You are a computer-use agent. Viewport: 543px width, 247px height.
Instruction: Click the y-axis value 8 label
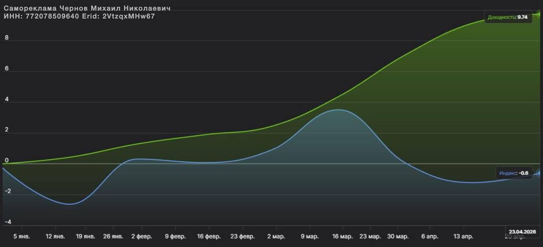click(x=6, y=37)
